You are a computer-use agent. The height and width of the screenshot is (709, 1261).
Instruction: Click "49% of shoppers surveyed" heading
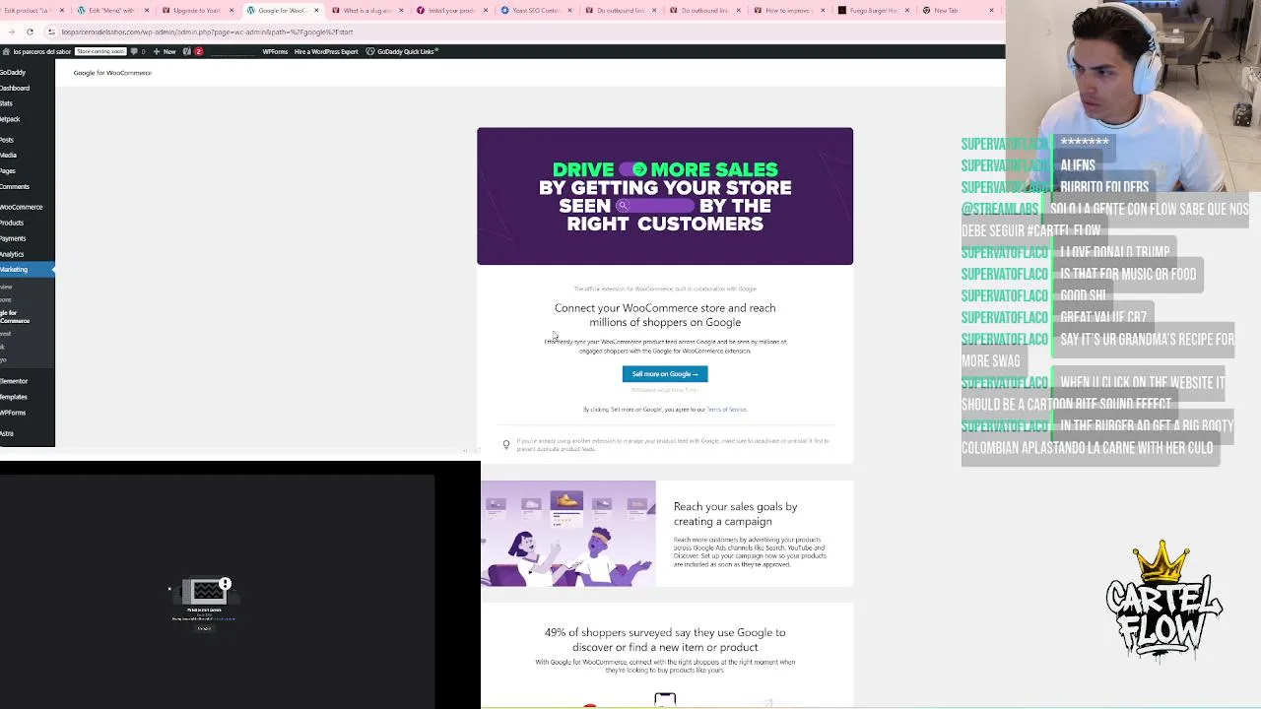(665, 640)
